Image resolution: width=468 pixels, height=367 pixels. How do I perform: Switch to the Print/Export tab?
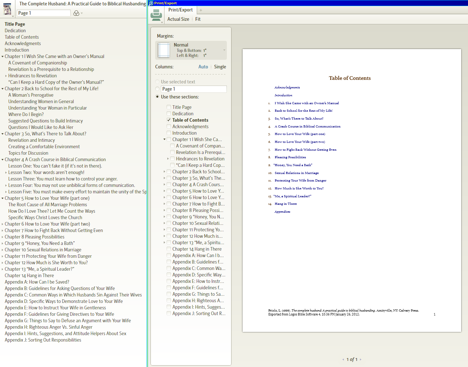point(181,10)
